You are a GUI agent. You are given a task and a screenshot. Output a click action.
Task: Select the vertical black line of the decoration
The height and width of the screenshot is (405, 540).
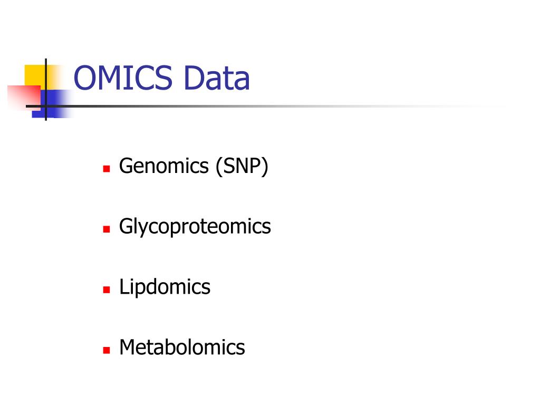click(x=46, y=90)
